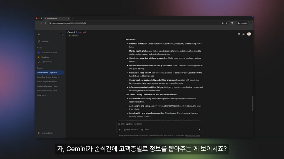The image size is (284, 159).
Task: Click the crossed-eye tracking protection icon
Action: (x=222, y=23)
